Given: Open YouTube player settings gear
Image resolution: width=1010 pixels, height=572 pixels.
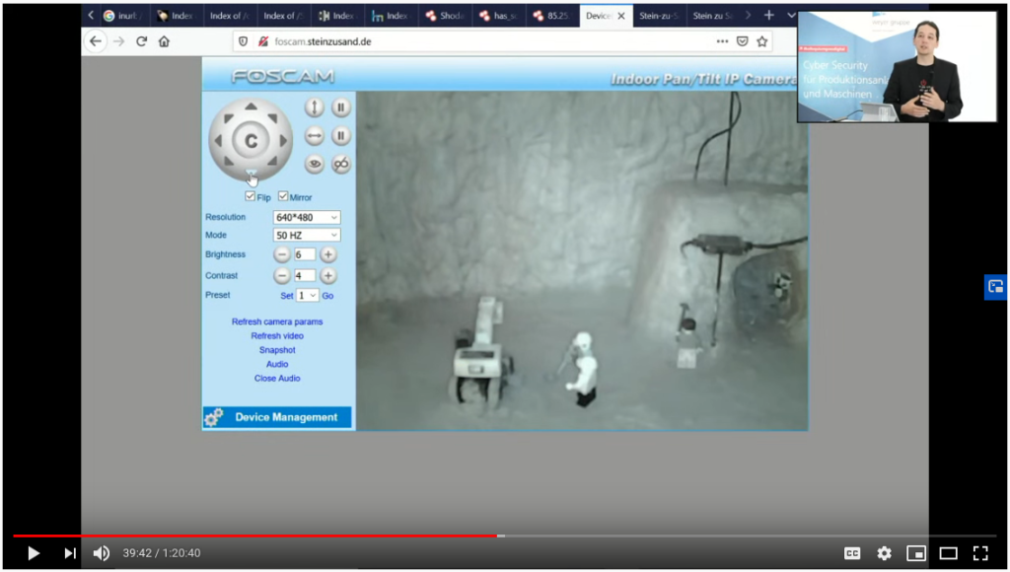Looking at the screenshot, I should coord(884,553).
